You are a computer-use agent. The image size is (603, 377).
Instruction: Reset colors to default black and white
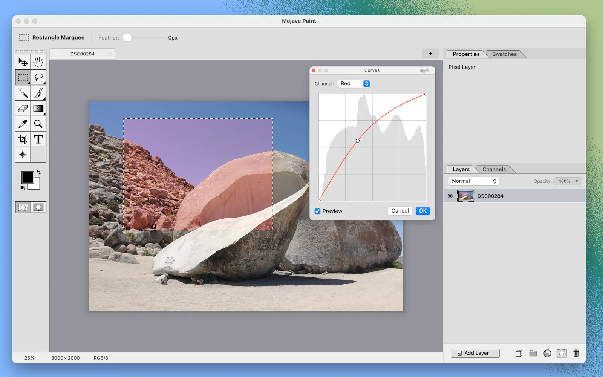(x=23, y=188)
